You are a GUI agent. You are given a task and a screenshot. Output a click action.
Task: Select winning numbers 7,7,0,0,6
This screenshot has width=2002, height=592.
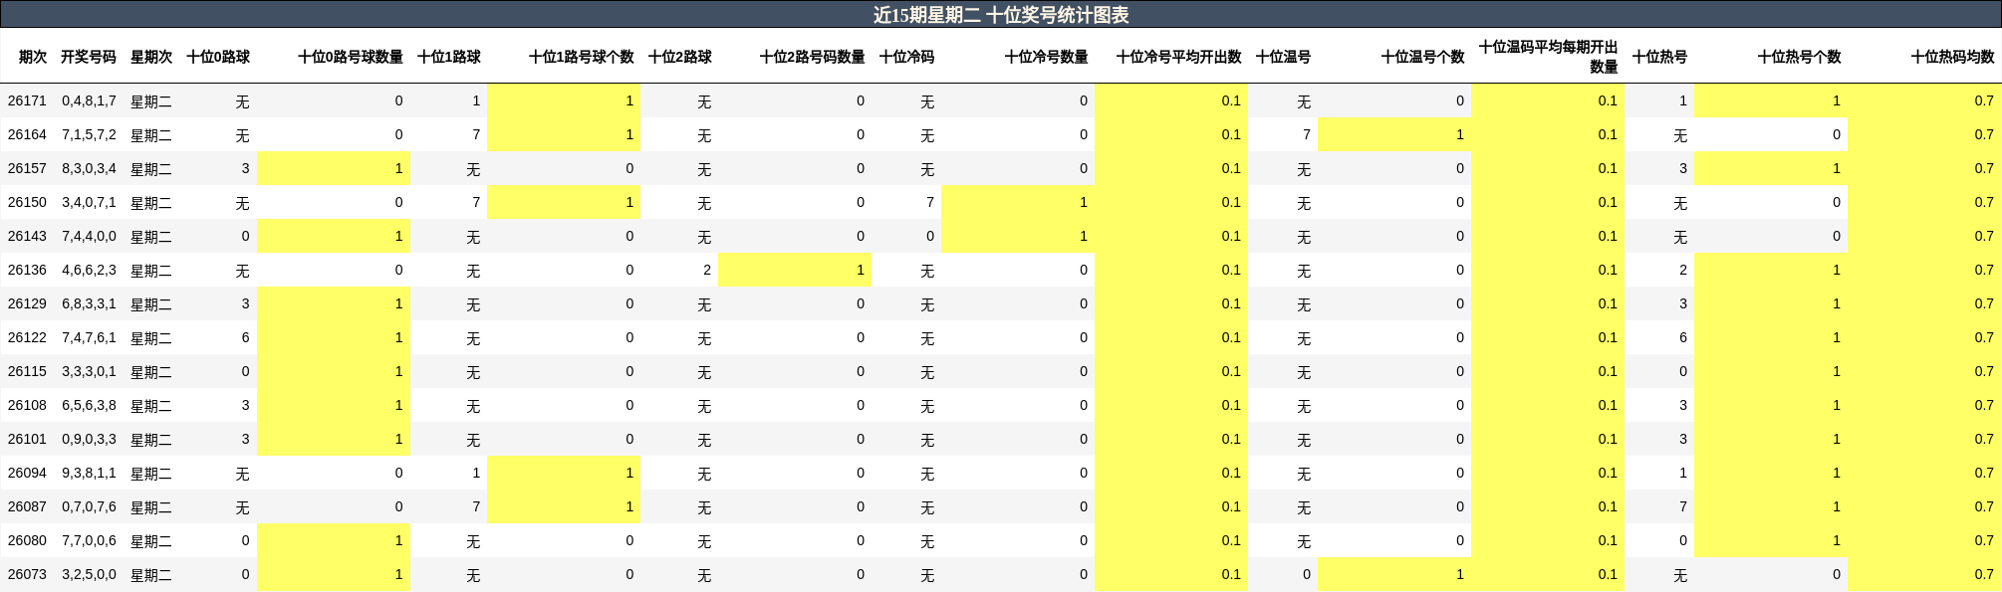(89, 540)
